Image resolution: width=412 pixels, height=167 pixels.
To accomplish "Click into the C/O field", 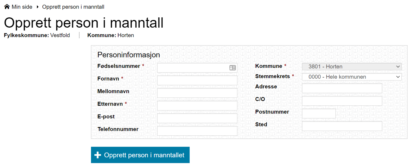I will pyautogui.click(x=342, y=101).
